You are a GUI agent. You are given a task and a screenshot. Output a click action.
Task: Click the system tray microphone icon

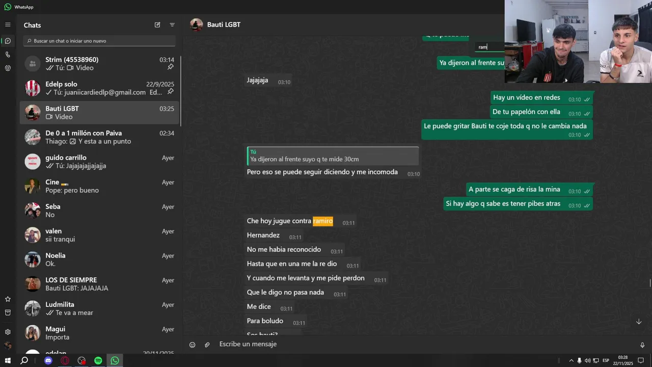[x=579, y=360]
